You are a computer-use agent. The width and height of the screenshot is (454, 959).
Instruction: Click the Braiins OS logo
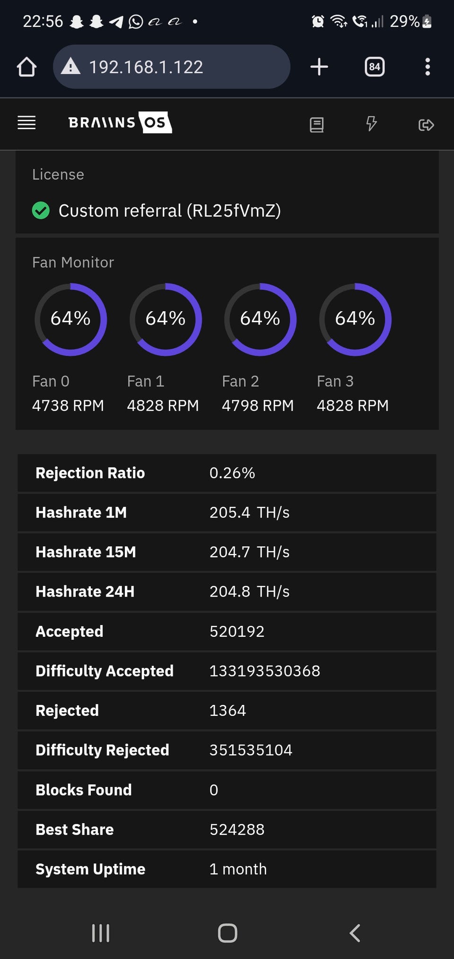point(120,123)
